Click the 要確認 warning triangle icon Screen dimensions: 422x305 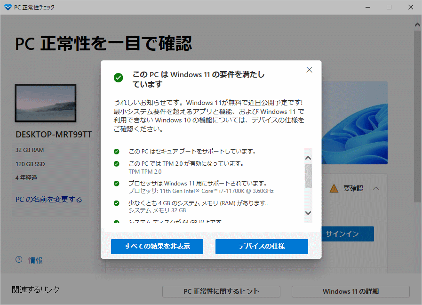coord(334,188)
